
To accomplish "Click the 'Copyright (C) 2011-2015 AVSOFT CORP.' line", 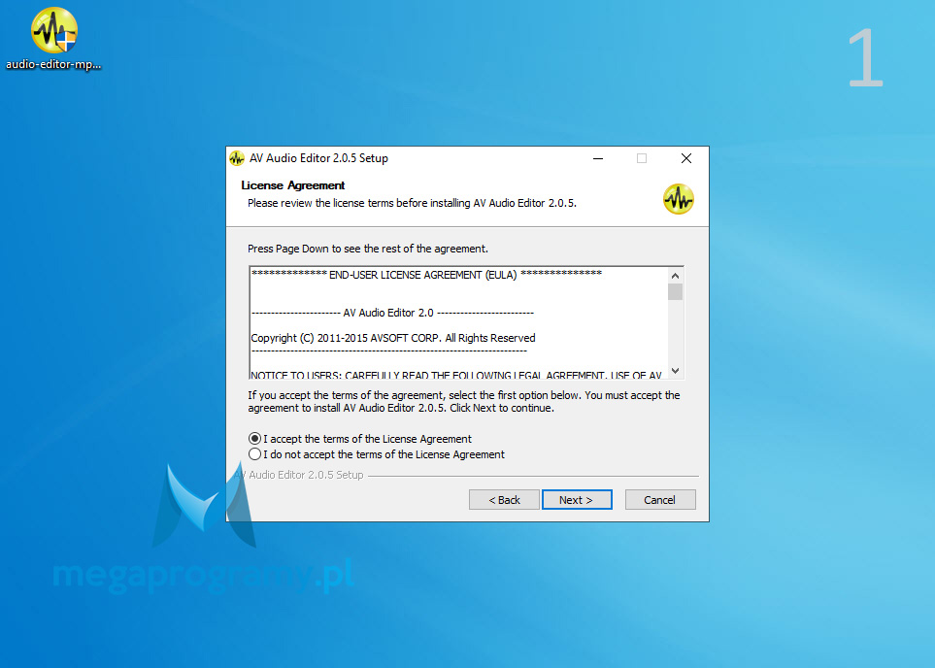I will coord(393,338).
